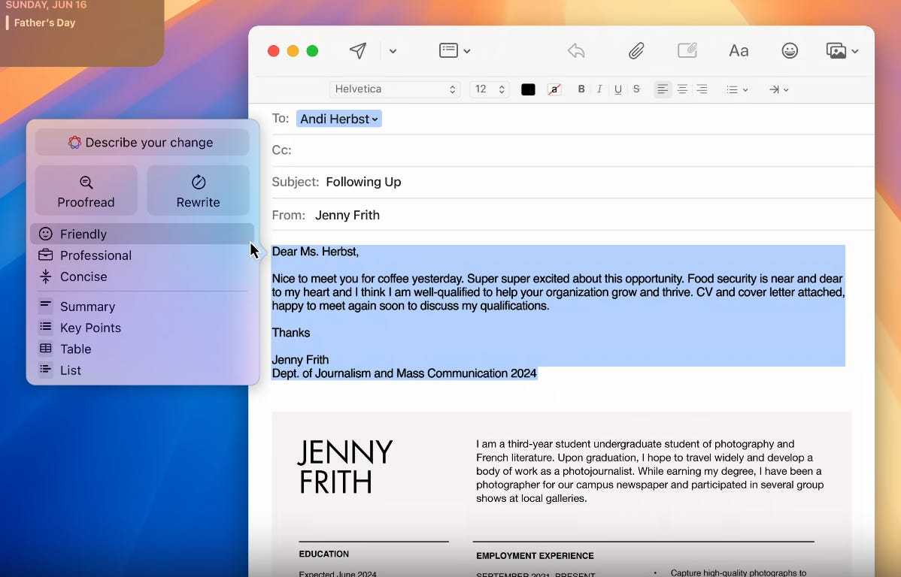Choose the Concise option
This screenshot has height=577, width=901.
tap(142, 276)
